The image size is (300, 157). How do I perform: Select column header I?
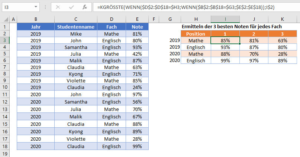pos(225,19)
